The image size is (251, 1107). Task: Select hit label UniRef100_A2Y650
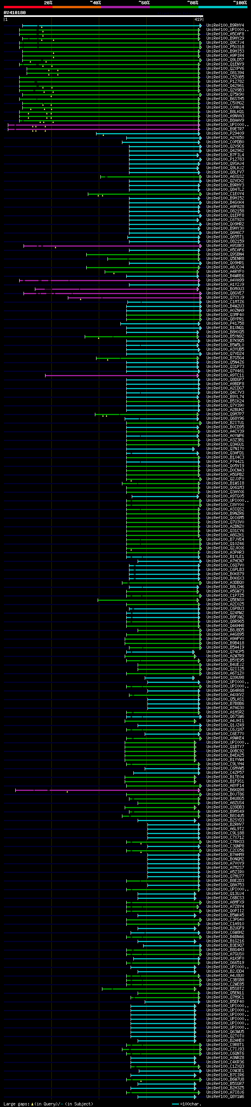point(225,137)
